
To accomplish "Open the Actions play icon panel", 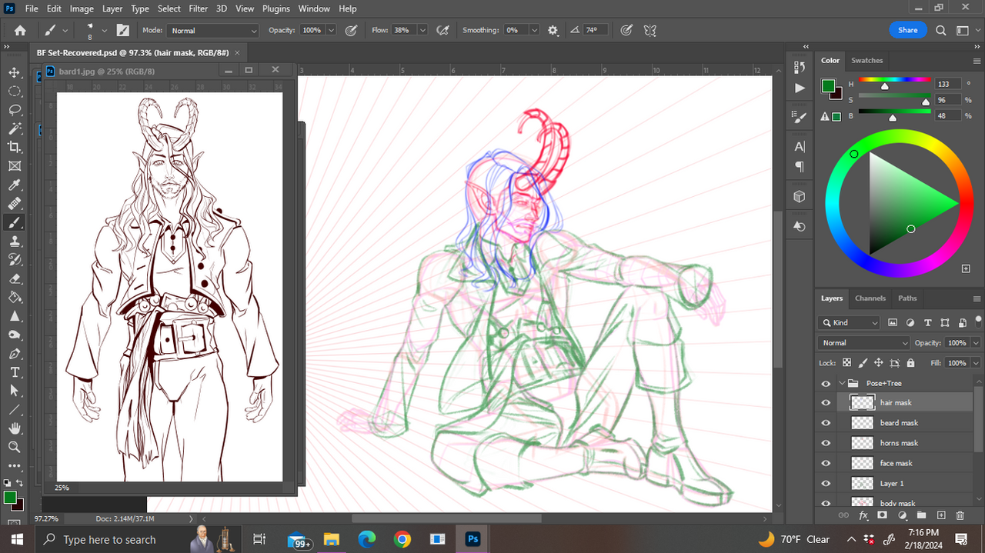I will click(800, 88).
